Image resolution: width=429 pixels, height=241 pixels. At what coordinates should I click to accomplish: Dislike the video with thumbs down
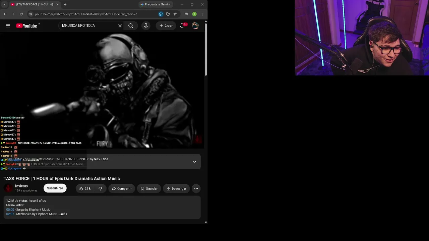coord(100,188)
